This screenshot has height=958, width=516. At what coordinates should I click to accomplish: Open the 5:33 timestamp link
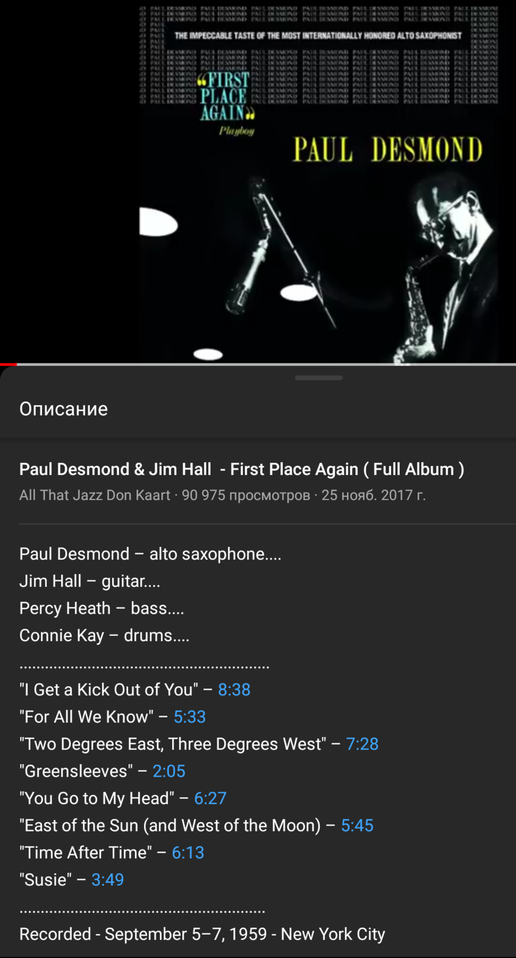[190, 717]
